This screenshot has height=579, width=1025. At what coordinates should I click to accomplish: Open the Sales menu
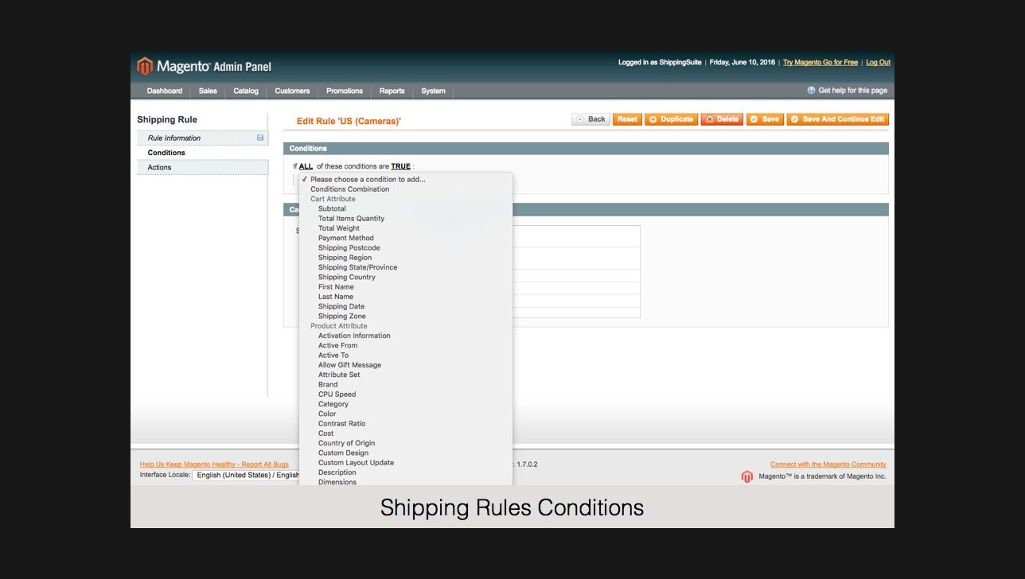[x=208, y=91]
